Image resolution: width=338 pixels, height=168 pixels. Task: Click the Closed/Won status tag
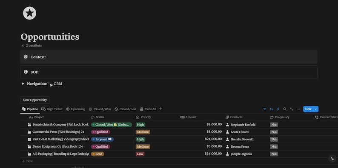click(x=112, y=125)
